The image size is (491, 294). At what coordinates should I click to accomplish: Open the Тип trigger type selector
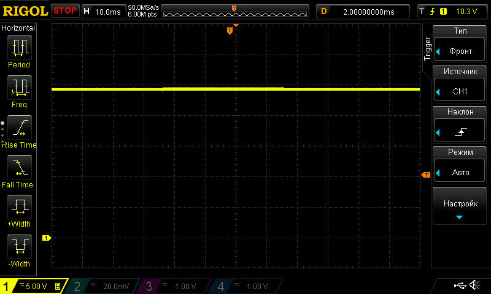tap(460, 44)
